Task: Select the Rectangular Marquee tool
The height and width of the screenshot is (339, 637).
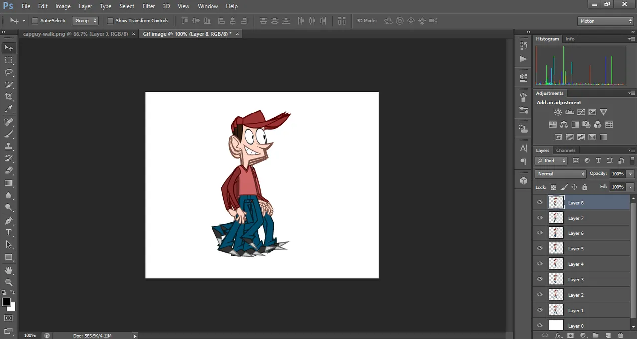Action: click(9, 60)
